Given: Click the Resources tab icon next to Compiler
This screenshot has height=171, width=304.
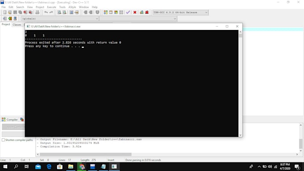Looking at the screenshot, I should [x=22, y=120].
